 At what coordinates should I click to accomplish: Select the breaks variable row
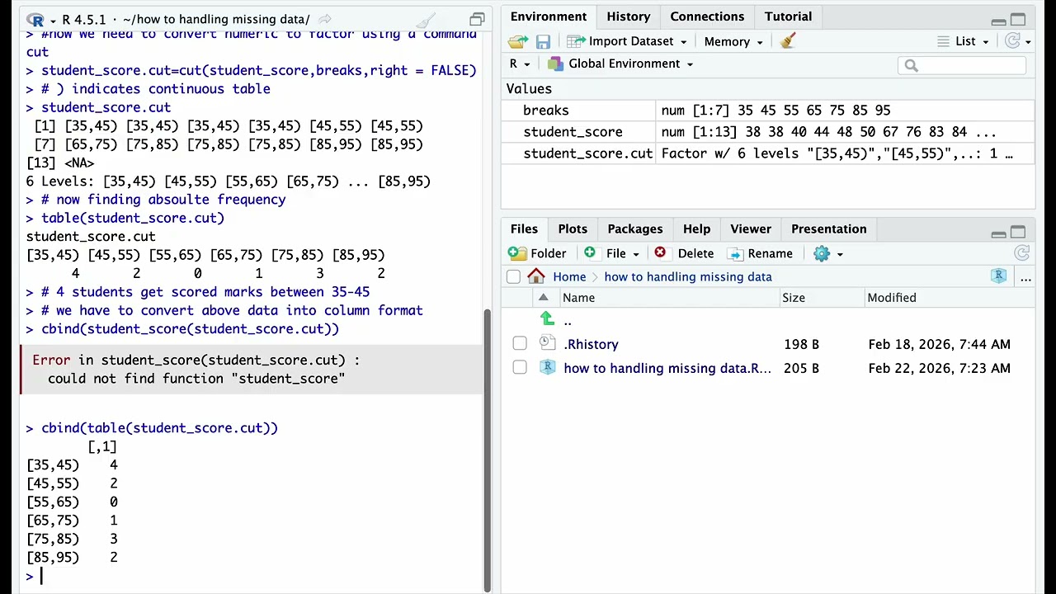[767, 111]
